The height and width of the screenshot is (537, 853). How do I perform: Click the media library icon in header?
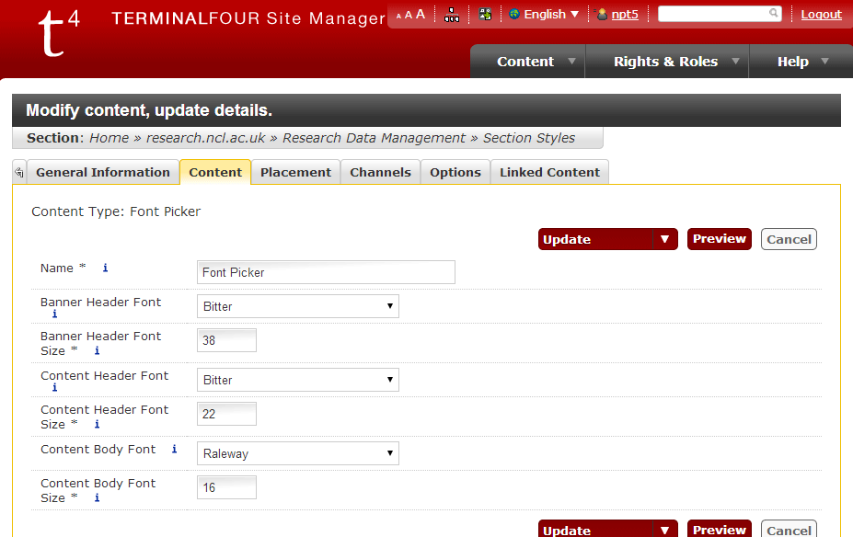point(485,14)
